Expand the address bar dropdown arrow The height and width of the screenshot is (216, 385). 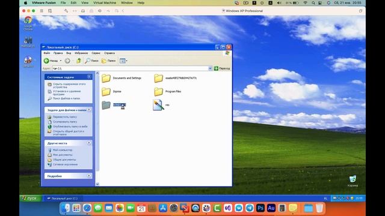pyautogui.click(x=210, y=68)
